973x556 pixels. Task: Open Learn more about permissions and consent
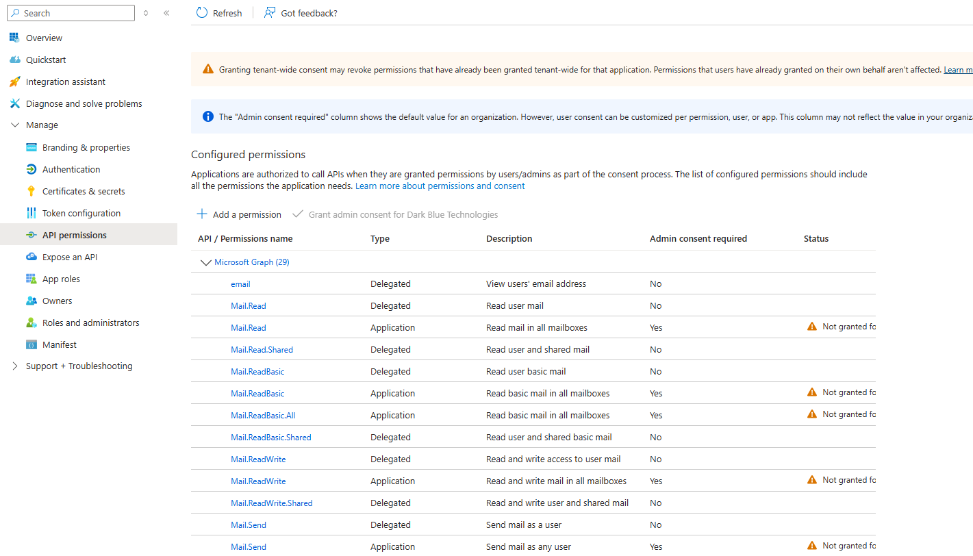click(440, 186)
